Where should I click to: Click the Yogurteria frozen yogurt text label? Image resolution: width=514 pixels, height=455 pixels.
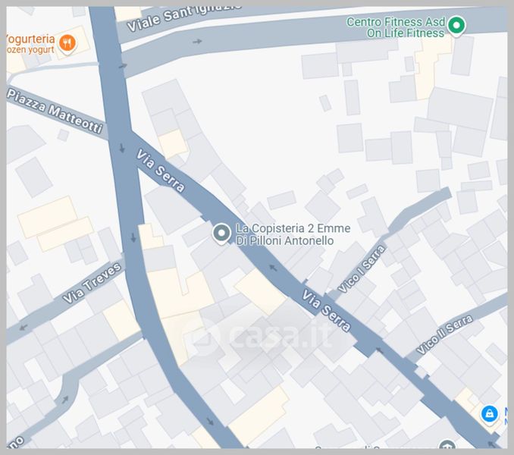(30, 44)
